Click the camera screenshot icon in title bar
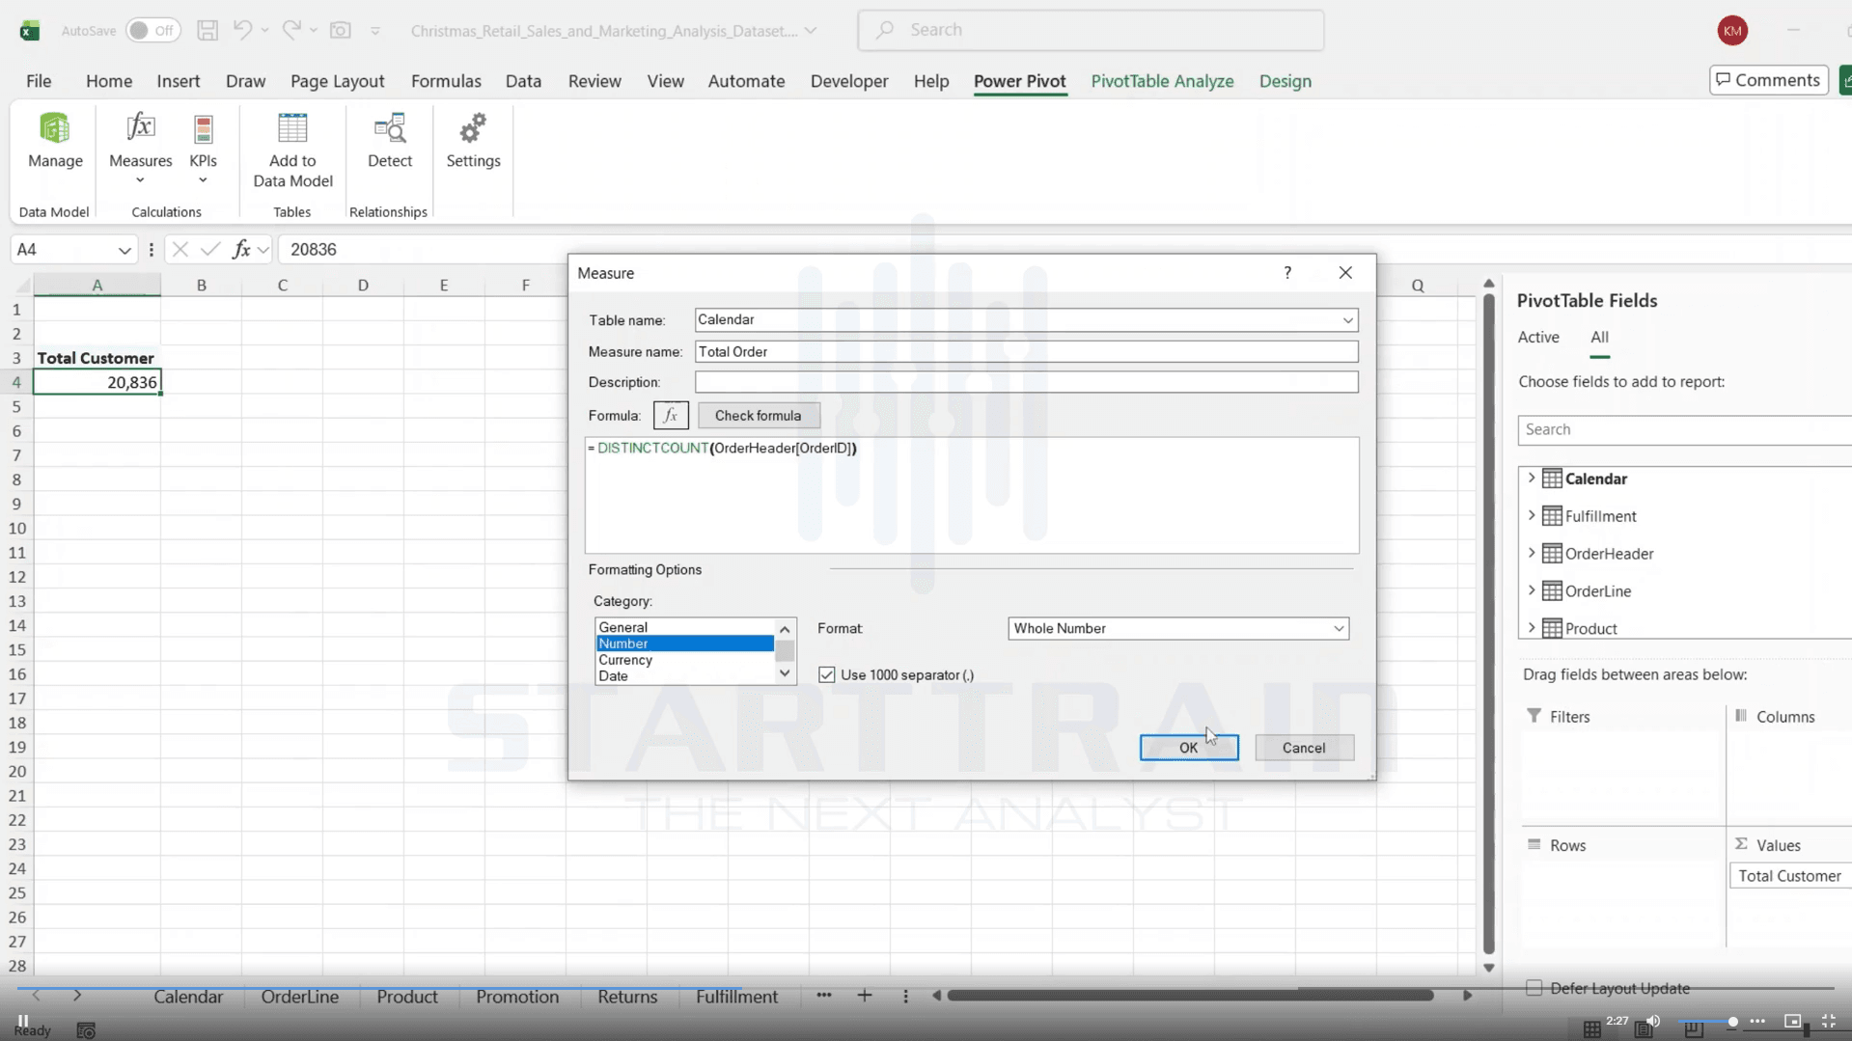 tap(341, 30)
